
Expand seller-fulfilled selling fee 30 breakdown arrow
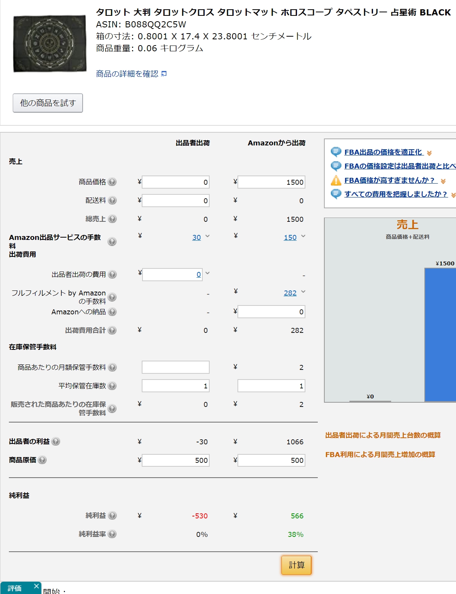pyautogui.click(x=207, y=236)
